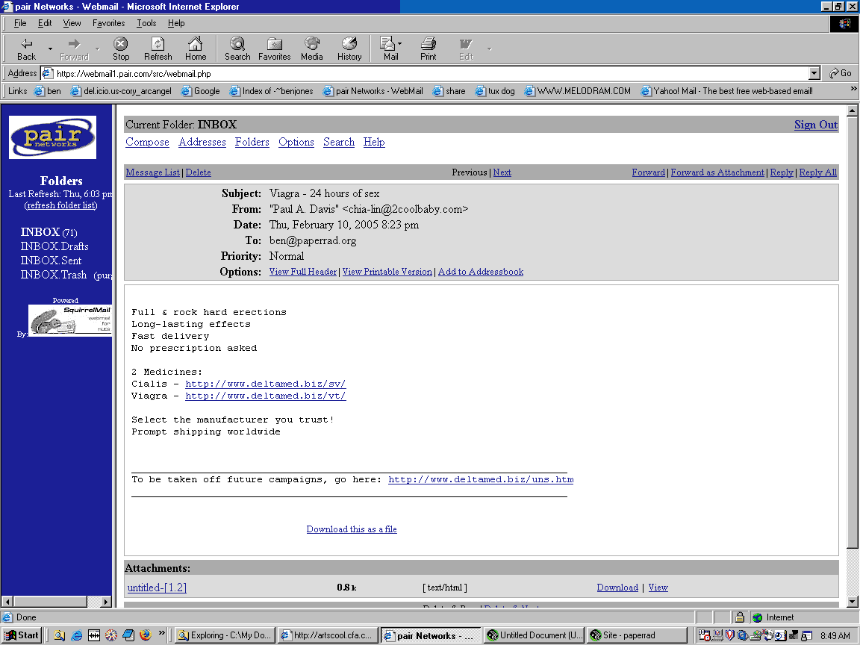Image resolution: width=860 pixels, height=645 pixels.
Task: Click the Compose link
Action: 148,142
